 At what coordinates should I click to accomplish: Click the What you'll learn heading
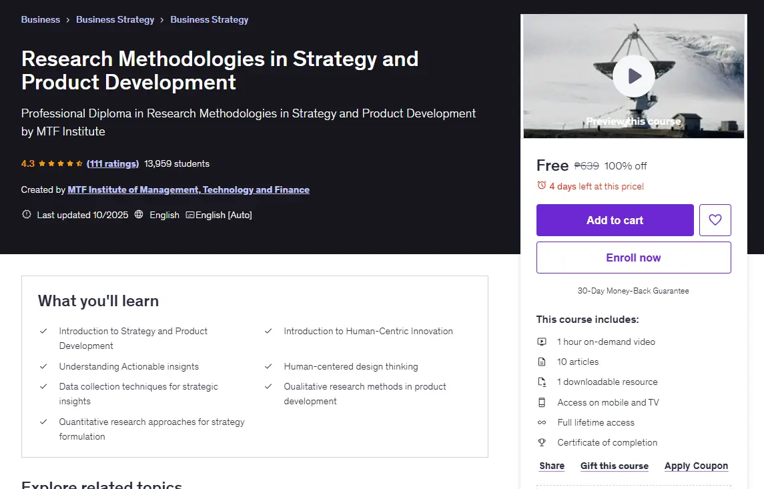coord(99,301)
